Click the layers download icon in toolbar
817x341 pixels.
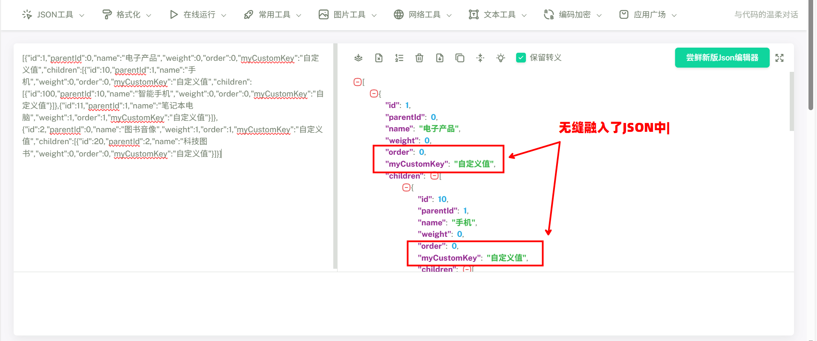click(358, 58)
